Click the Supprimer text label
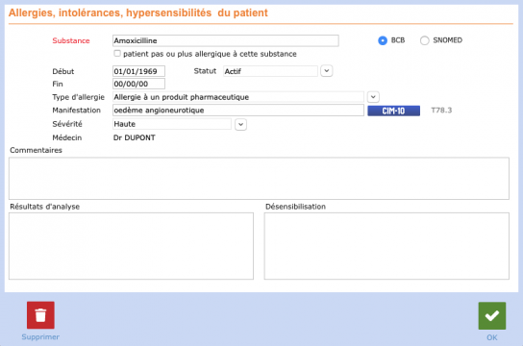This screenshot has height=346, width=523. coord(40,337)
